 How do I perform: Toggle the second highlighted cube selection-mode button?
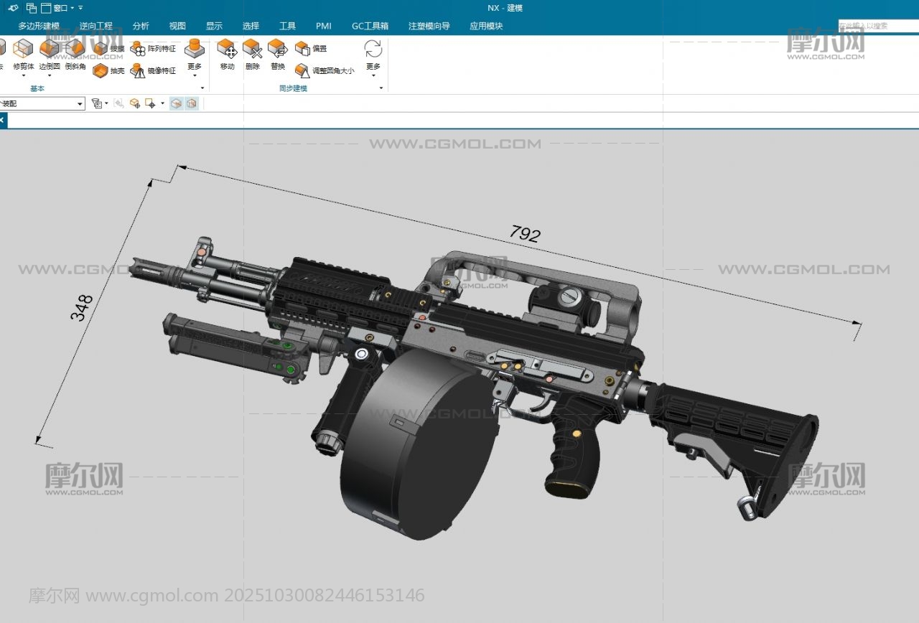pos(191,103)
